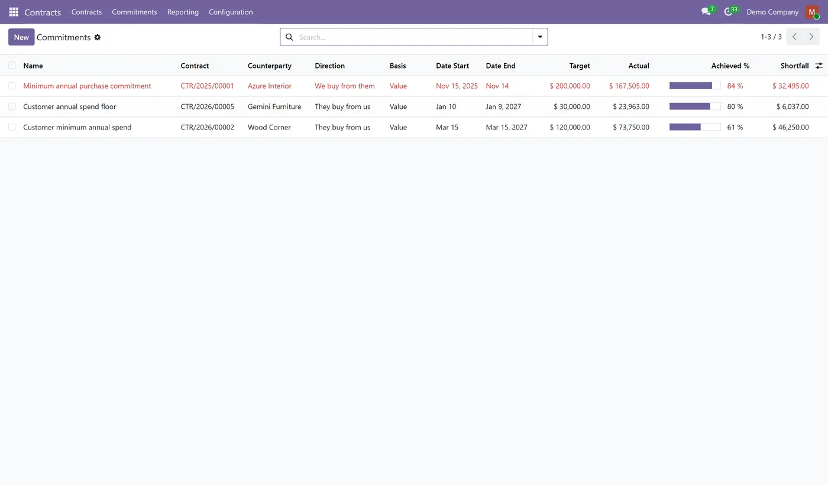The width and height of the screenshot is (828, 486).
Task: Click the Azure Interior counterparty cell
Action: click(270, 86)
